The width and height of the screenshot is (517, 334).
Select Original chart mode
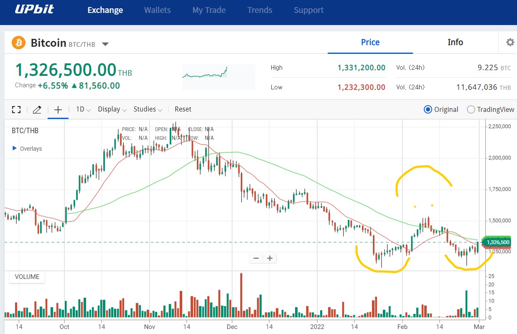click(441, 109)
